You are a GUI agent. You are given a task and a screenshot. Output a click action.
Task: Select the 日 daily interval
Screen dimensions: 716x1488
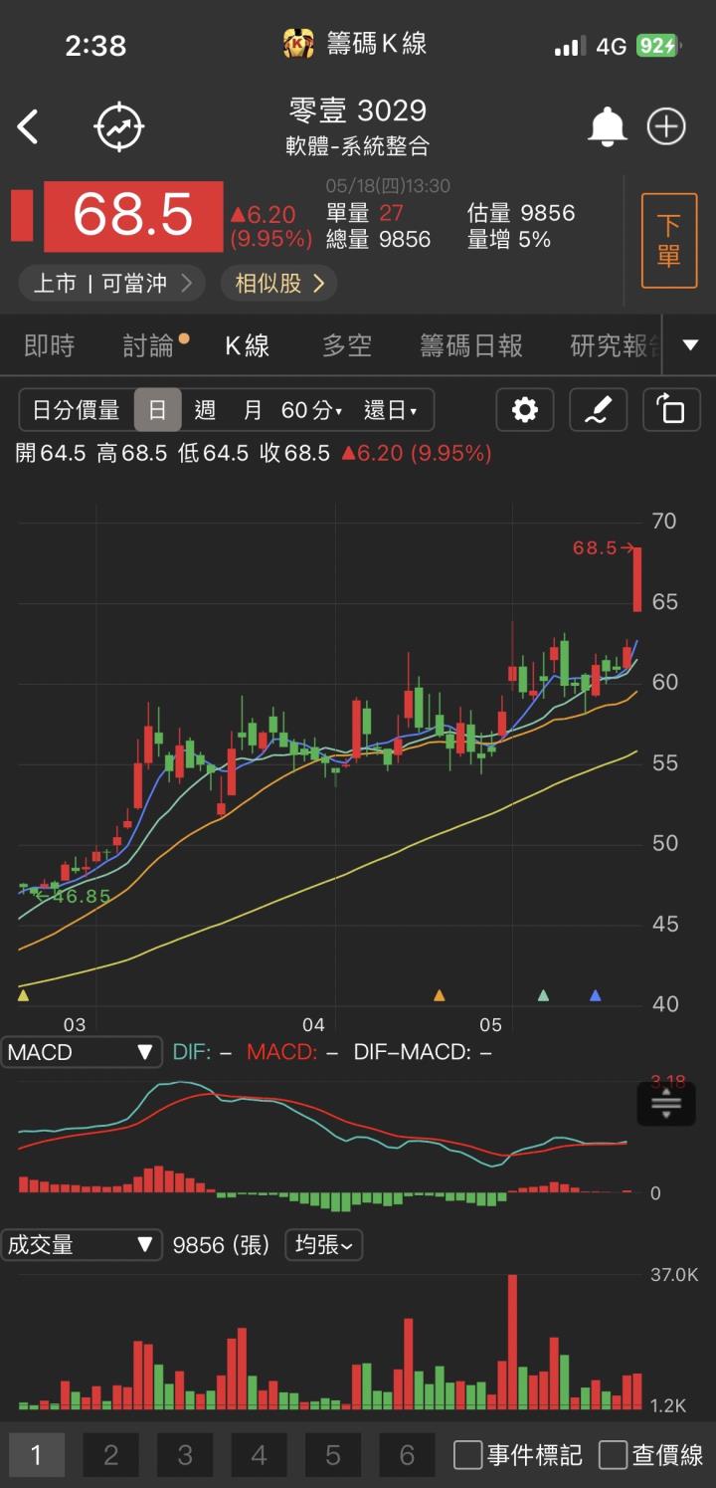(157, 410)
